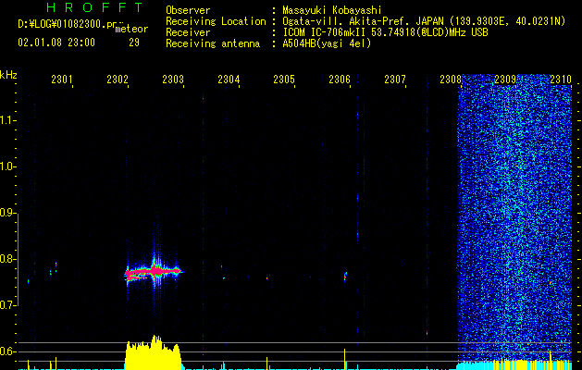Click the 2301 time marker

[x=62, y=80]
